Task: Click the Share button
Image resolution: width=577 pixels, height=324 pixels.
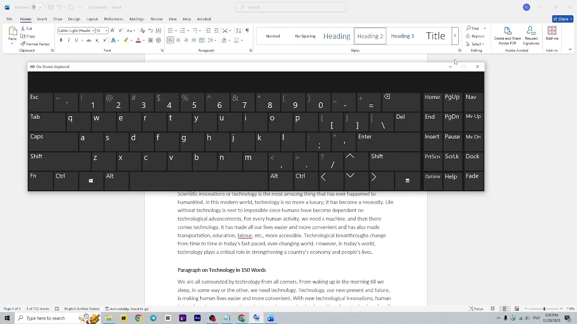Action: coord(563,19)
